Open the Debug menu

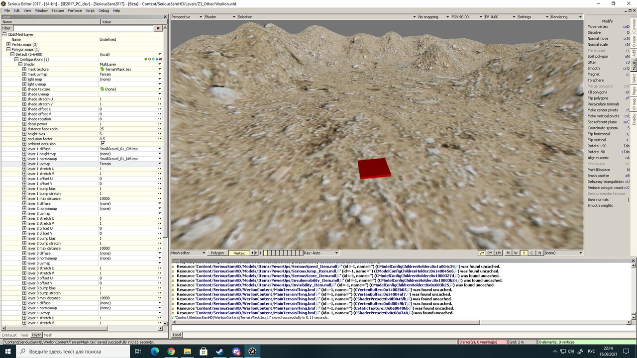(104, 10)
